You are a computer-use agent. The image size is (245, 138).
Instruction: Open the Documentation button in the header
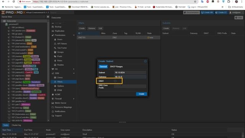(191, 13)
